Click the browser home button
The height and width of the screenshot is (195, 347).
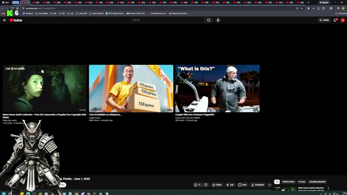tap(17, 8)
